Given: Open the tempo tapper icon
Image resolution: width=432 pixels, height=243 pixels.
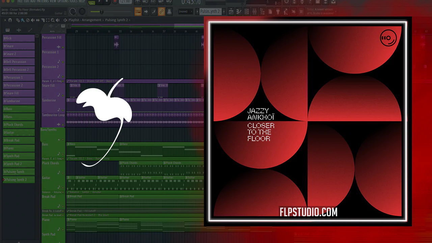Looking at the screenshot, I should 286,11.
